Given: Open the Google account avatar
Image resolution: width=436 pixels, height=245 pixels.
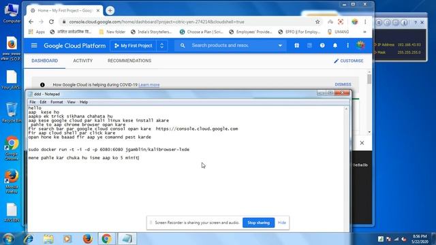Looking at the screenshot, I should click(x=360, y=45).
